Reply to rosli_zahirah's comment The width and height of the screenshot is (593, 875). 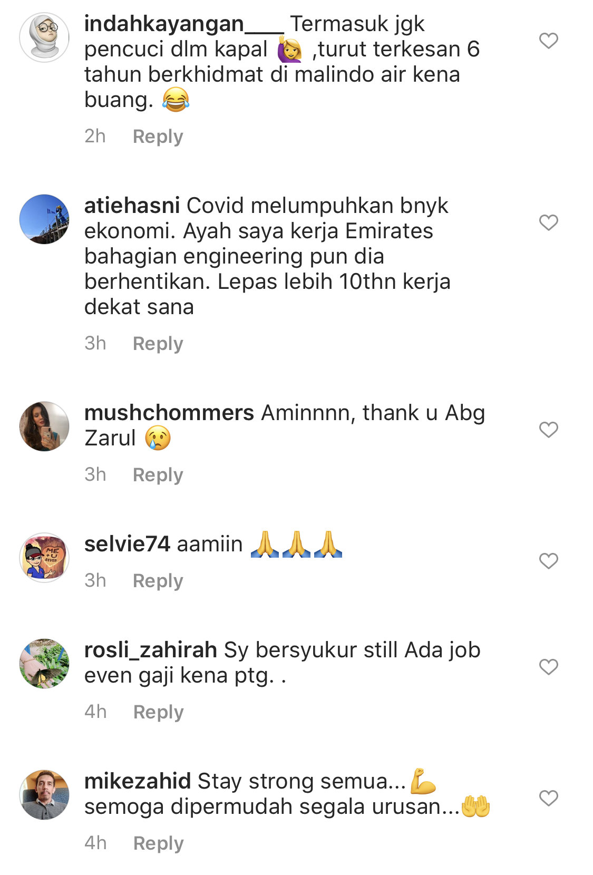158,712
